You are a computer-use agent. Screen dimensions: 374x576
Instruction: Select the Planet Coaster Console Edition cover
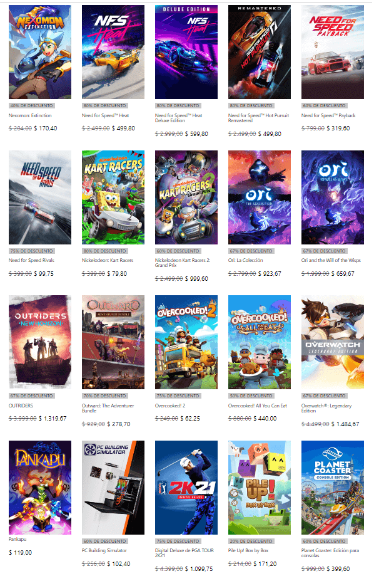[333, 488]
